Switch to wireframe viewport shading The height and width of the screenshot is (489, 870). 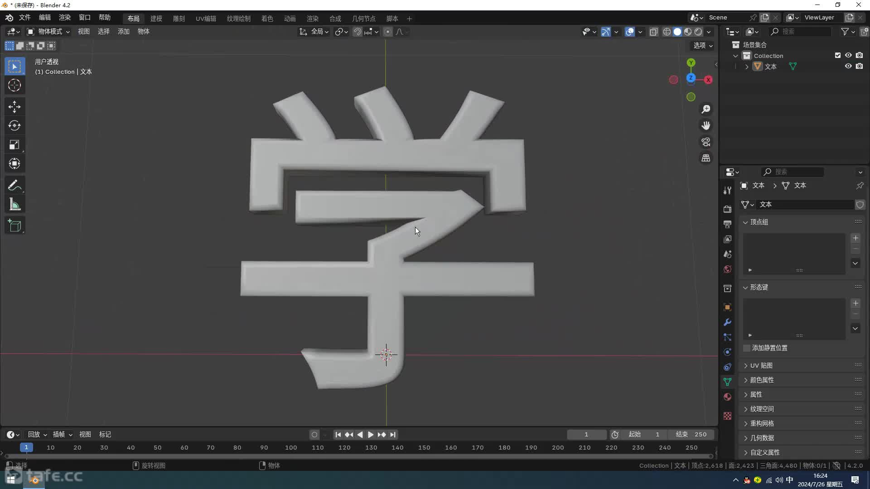coord(667,32)
